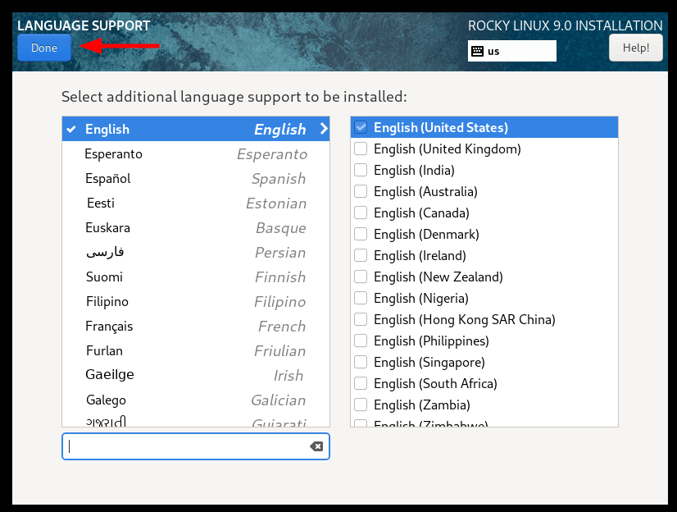Check English (Ireland) option

pos(361,255)
